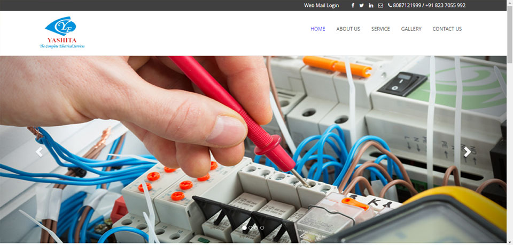
Task: Click the email envelope icon
Action: [380, 5]
